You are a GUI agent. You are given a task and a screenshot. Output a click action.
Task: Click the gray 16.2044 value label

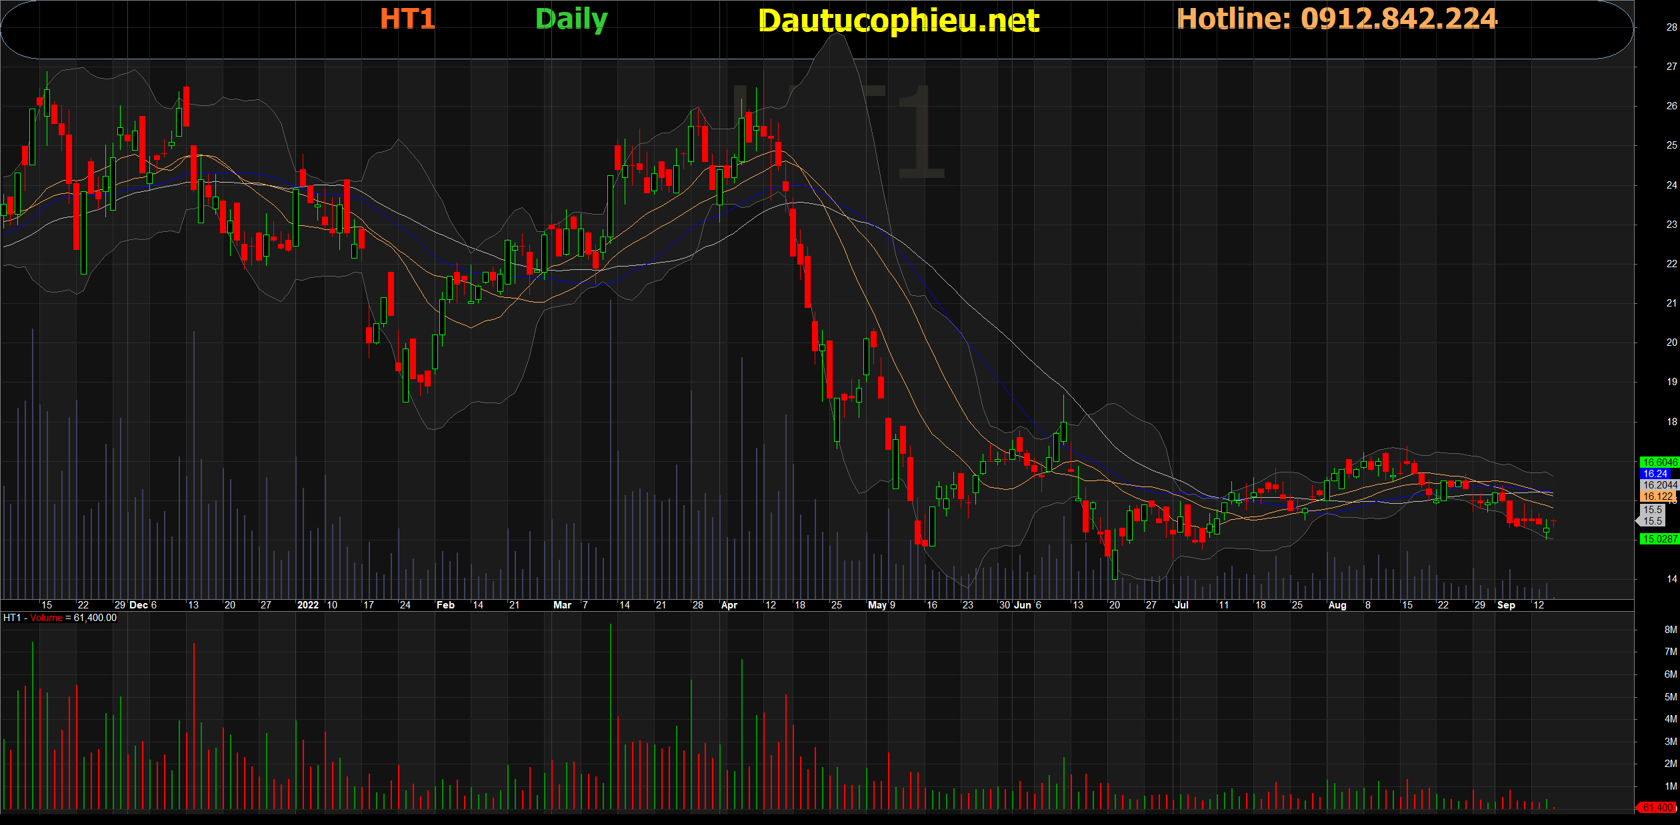click(x=1659, y=485)
